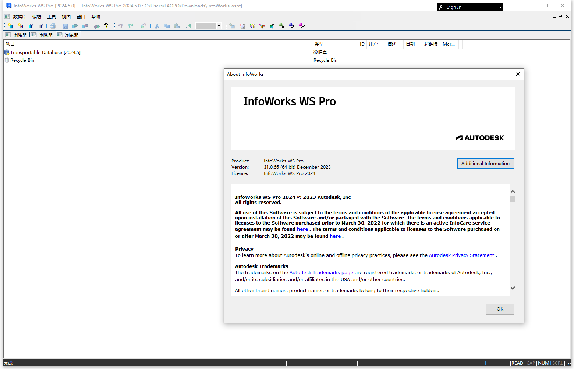Viewport: 574px width, 369px height.
Task: Restore the inner MDI child window
Action: click(x=560, y=17)
